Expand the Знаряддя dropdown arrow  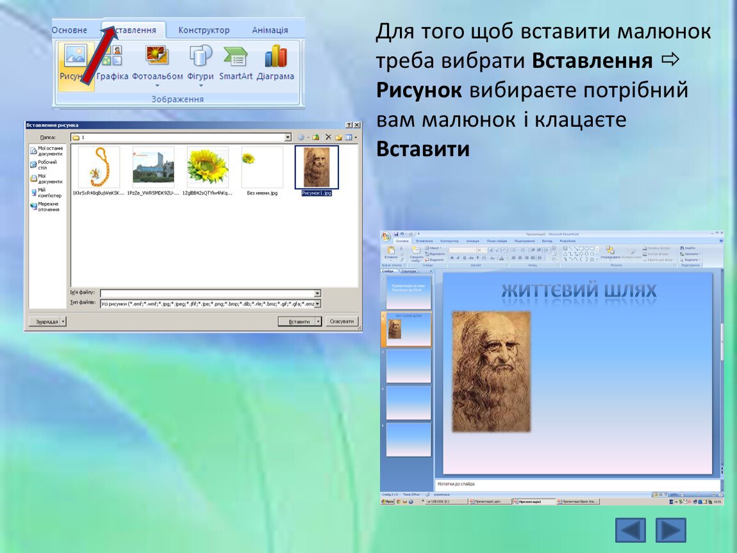tap(63, 321)
